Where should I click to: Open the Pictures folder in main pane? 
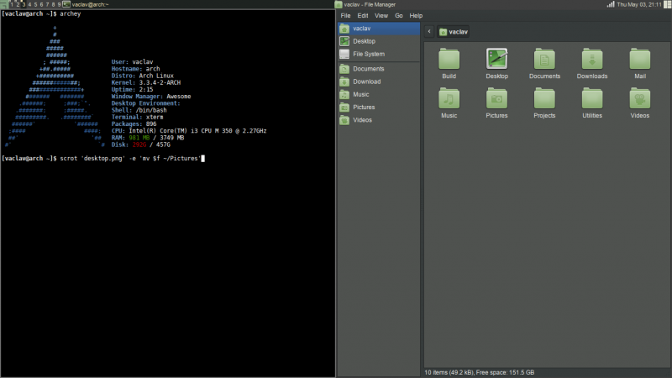tap(496, 99)
